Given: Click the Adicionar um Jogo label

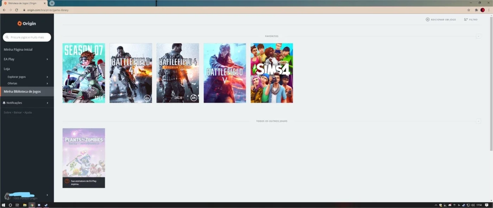Looking at the screenshot, I should [443, 20].
